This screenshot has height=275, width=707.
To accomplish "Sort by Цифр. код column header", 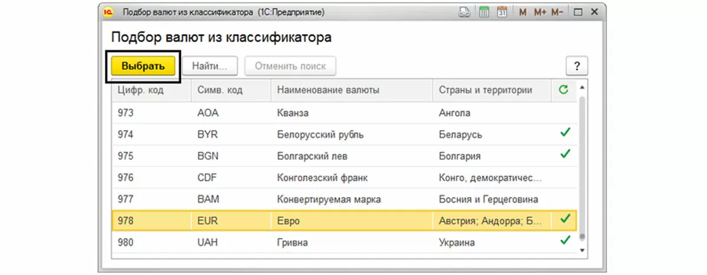I will [151, 91].
